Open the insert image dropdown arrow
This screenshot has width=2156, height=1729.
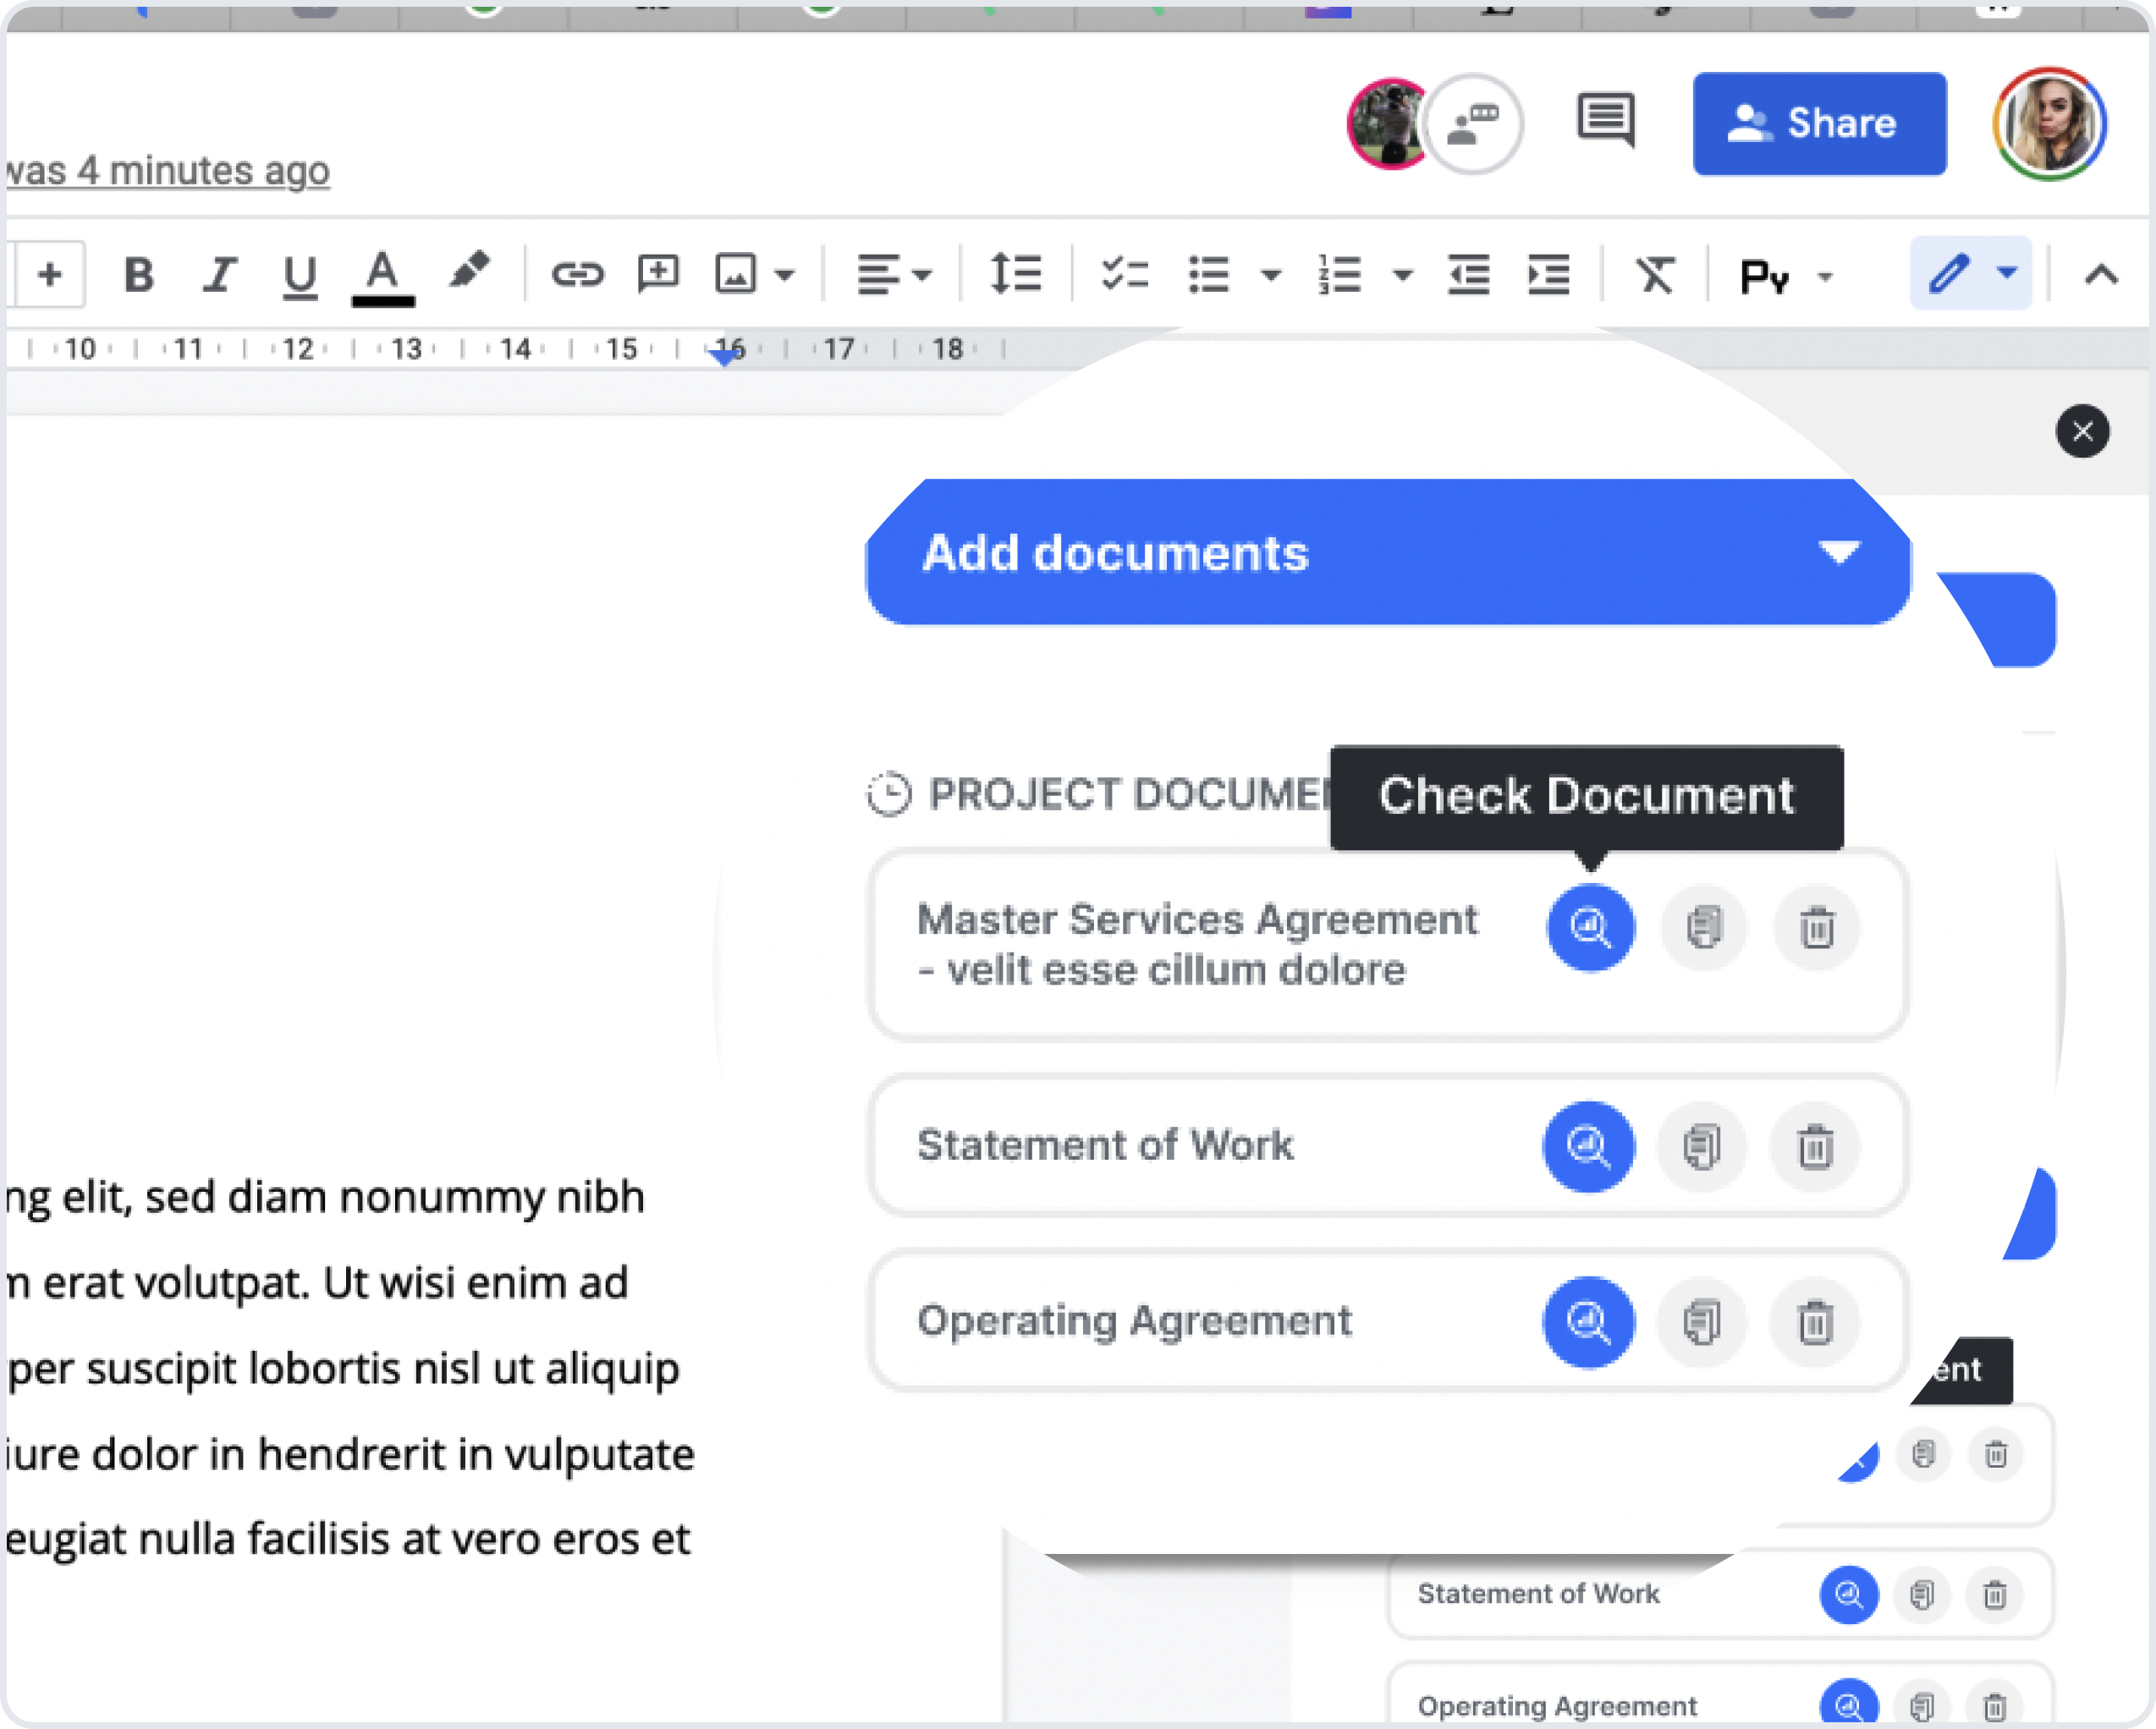point(785,275)
